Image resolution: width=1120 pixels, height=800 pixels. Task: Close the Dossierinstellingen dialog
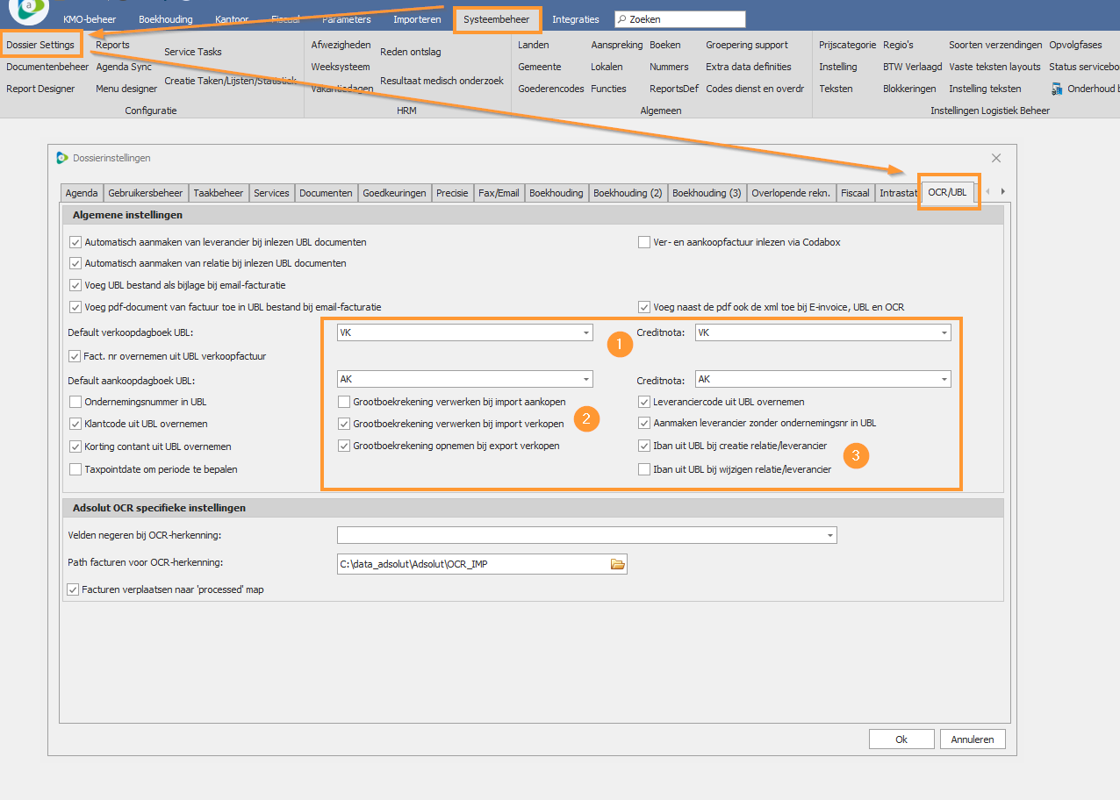(x=995, y=158)
